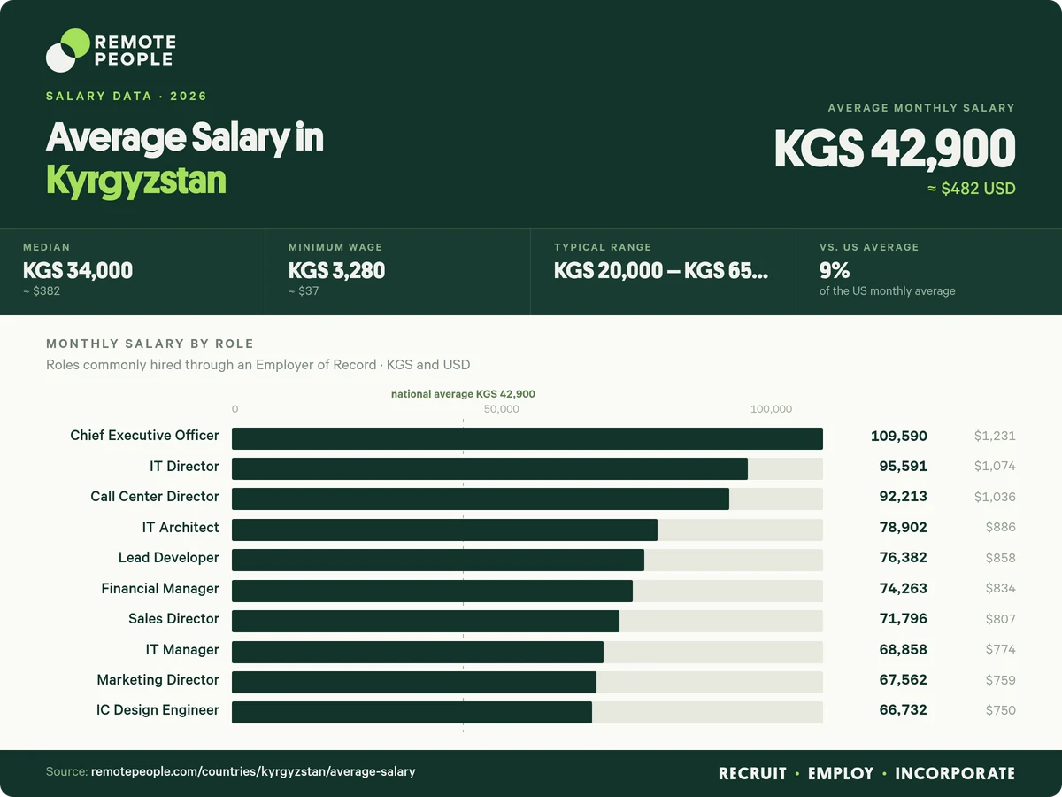Screen dimensions: 1062x797
Task: Click the '71,796' salary value
Action: coord(903,619)
